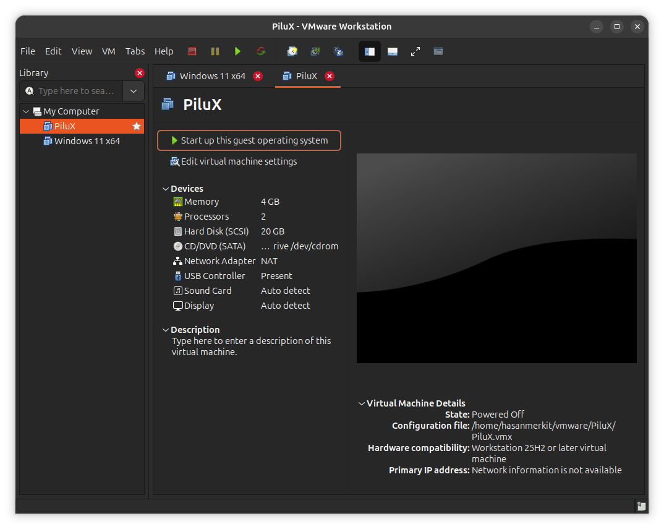
Task: Click the Network Adapter device icon
Action: pyautogui.click(x=178, y=261)
